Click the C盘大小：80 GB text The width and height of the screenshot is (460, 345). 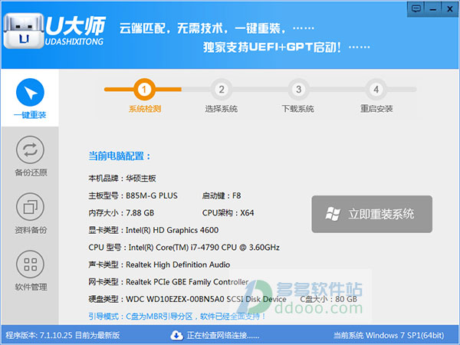click(329, 299)
